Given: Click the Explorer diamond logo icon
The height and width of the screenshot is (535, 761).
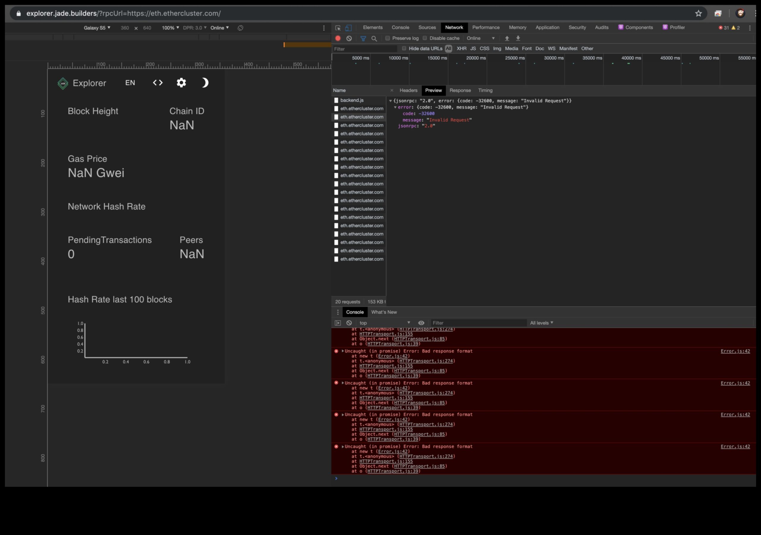Looking at the screenshot, I should point(62,82).
